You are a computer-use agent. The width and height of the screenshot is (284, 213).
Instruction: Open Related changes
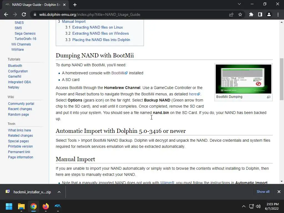click(x=21, y=136)
